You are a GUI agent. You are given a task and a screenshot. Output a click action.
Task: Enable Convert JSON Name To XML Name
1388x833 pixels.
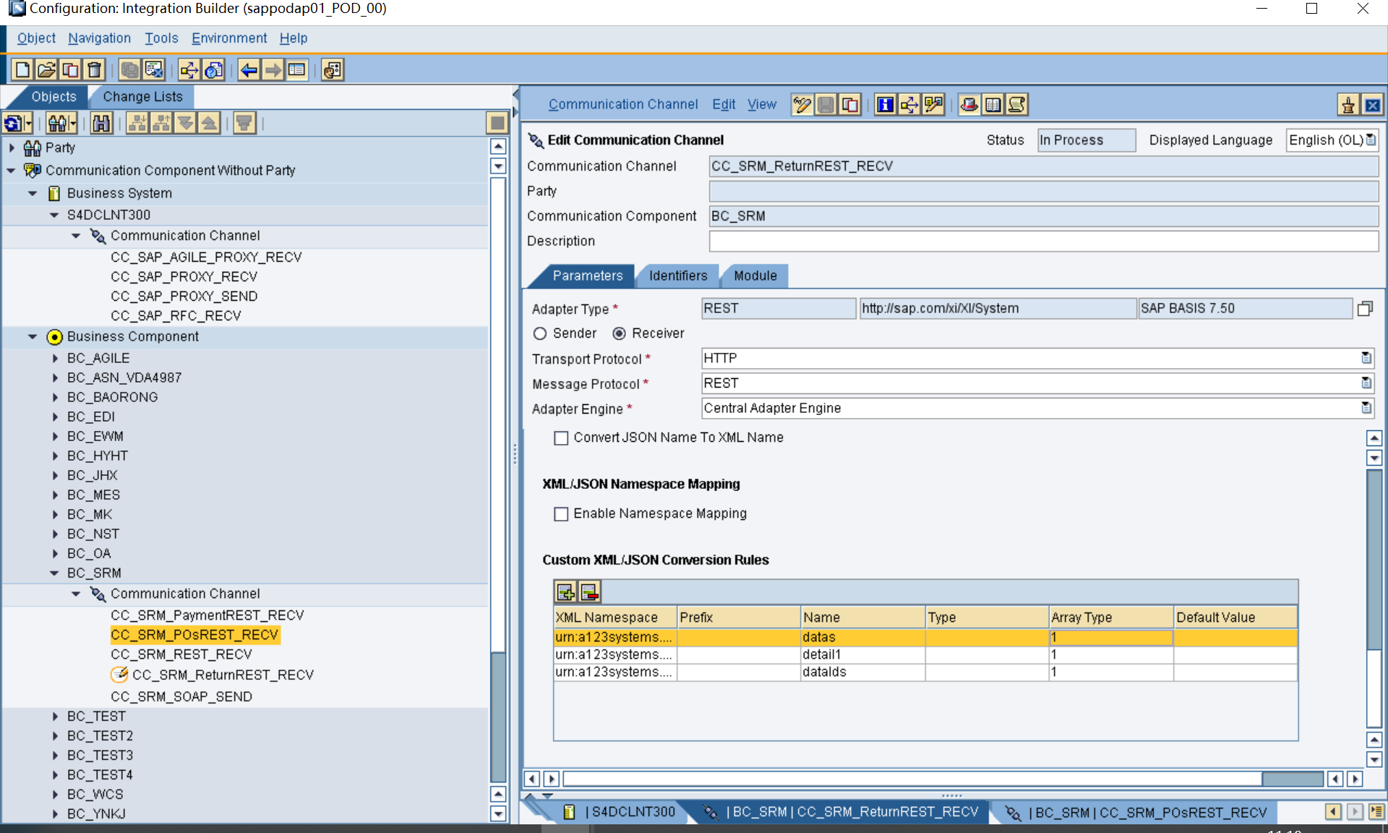click(561, 438)
